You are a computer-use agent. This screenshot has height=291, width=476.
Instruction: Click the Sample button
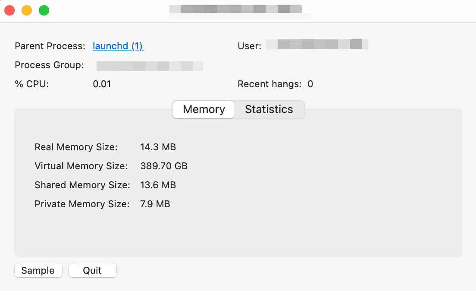(x=38, y=271)
